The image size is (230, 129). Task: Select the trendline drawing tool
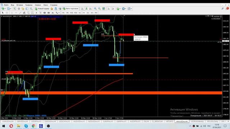(x=20, y=13)
